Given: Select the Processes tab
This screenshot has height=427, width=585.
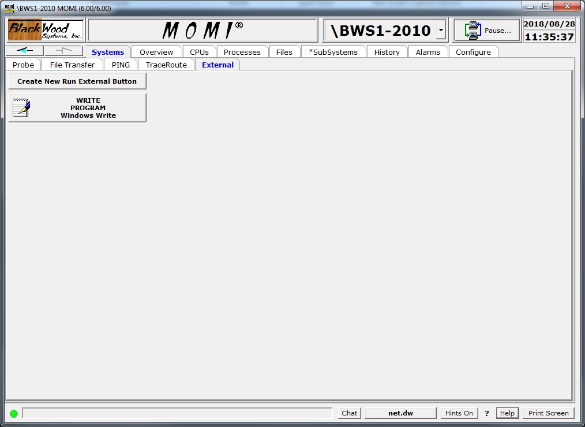Looking at the screenshot, I should pyautogui.click(x=242, y=53).
